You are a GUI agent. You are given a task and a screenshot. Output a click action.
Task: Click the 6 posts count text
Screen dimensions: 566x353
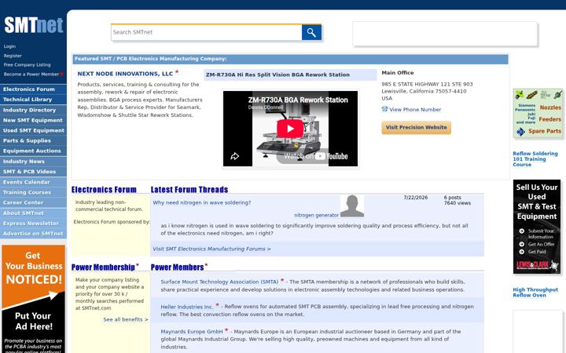(x=452, y=198)
